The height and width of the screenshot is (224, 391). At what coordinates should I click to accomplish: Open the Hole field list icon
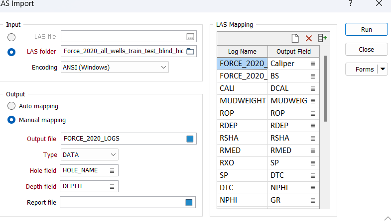(112, 170)
